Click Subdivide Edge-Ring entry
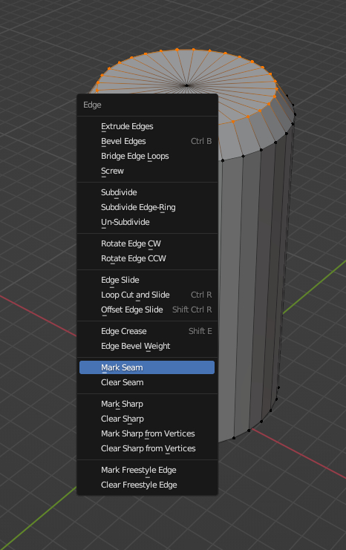346x550 pixels. tap(147, 207)
